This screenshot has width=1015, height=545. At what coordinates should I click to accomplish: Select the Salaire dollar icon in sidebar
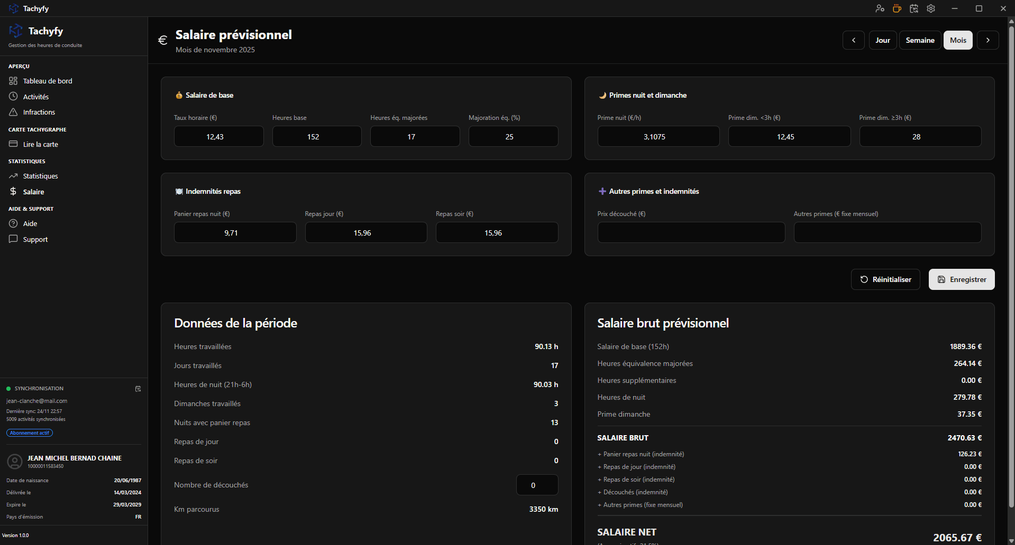click(13, 192)
